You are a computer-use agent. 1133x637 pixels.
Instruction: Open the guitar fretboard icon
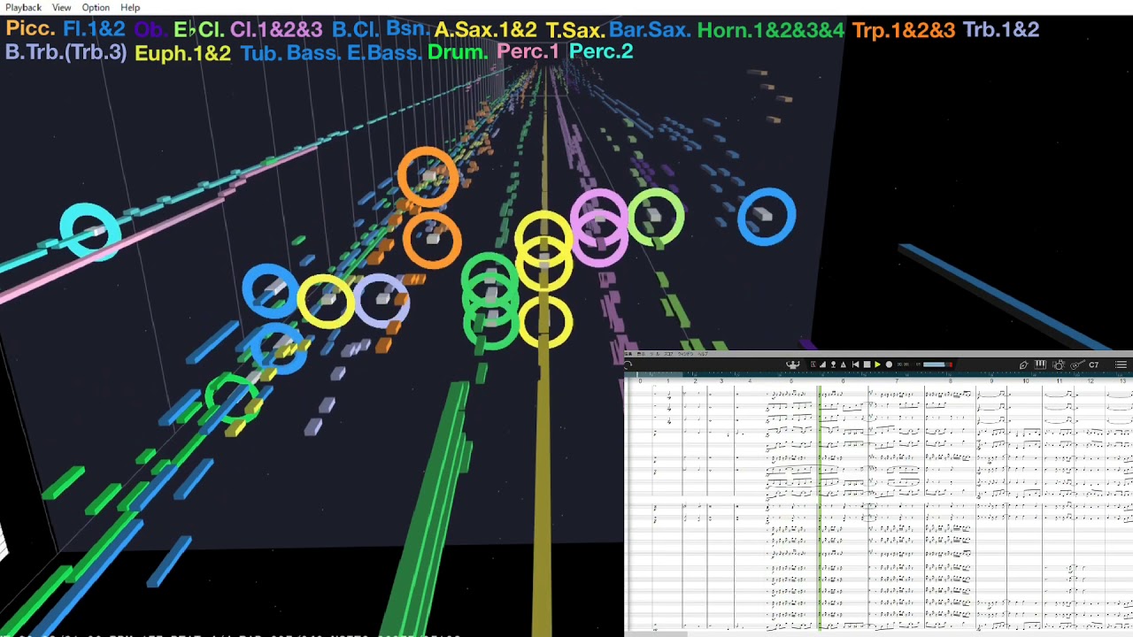(x=1077, y=365)
